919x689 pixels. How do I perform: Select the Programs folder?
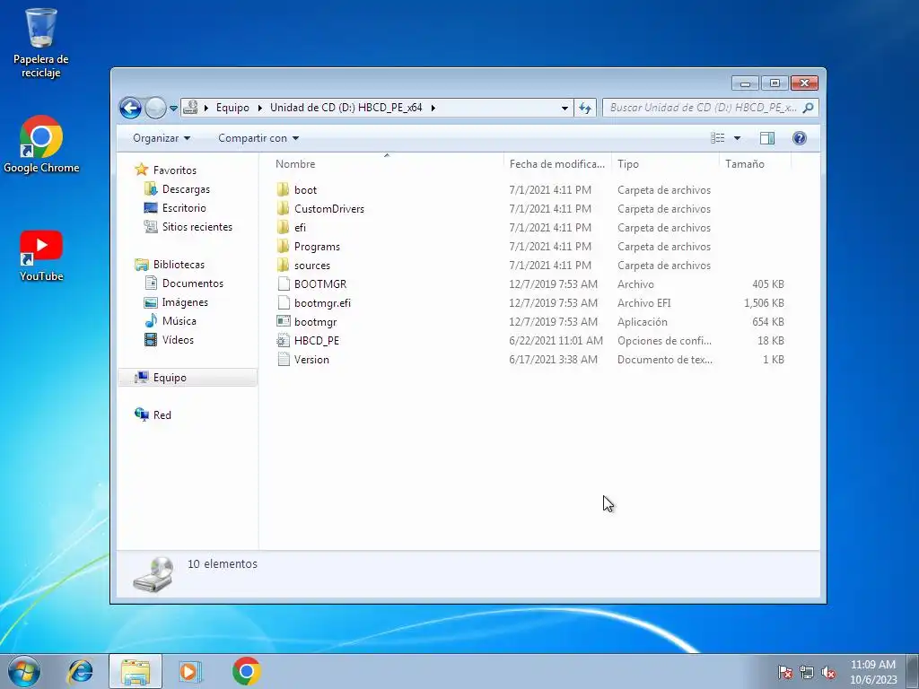click(x=317, y=247)
